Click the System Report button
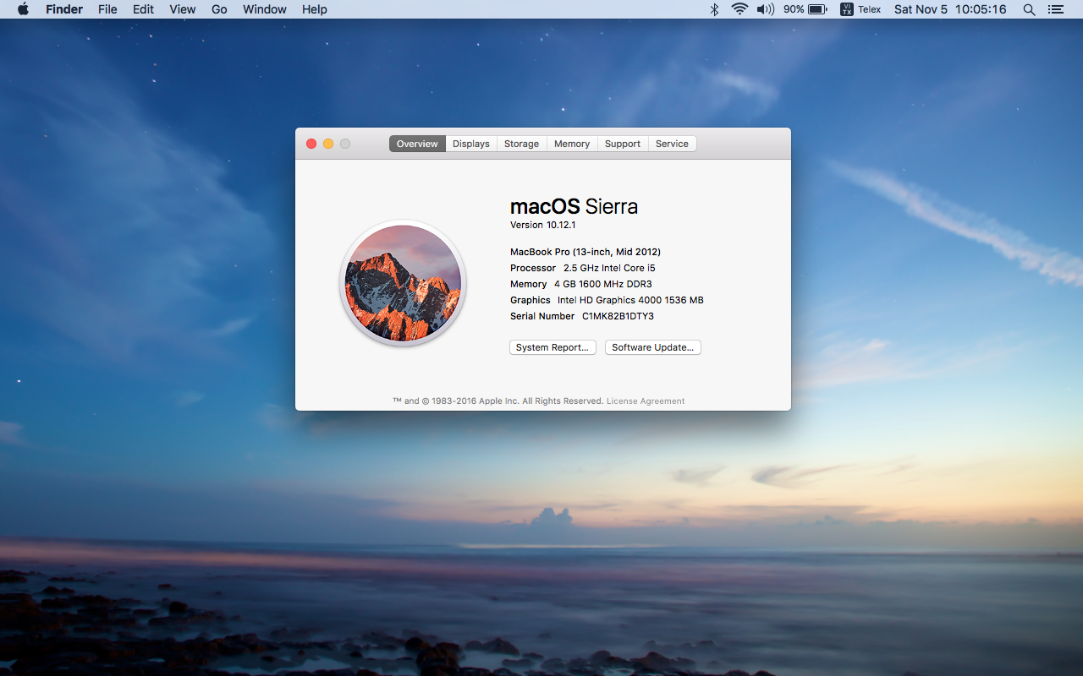 [x=552, y=347]
